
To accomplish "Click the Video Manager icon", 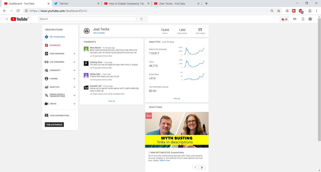I will click(47, 54).
